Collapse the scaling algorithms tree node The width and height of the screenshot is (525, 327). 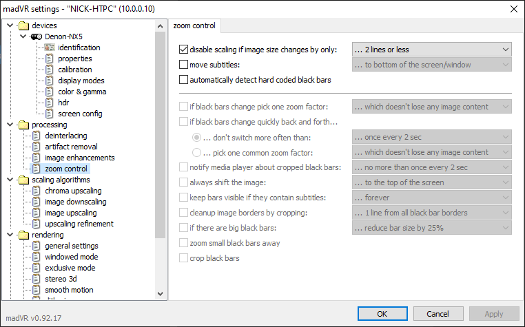pos(8,180)
